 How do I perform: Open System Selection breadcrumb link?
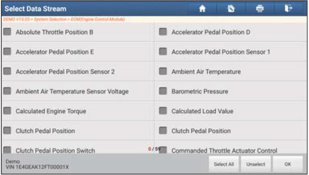tap(50, 19)
